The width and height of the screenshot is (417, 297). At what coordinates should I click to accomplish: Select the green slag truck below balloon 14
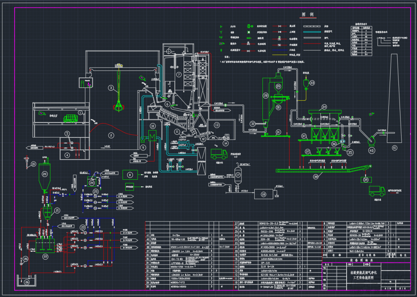click(219, 154)
